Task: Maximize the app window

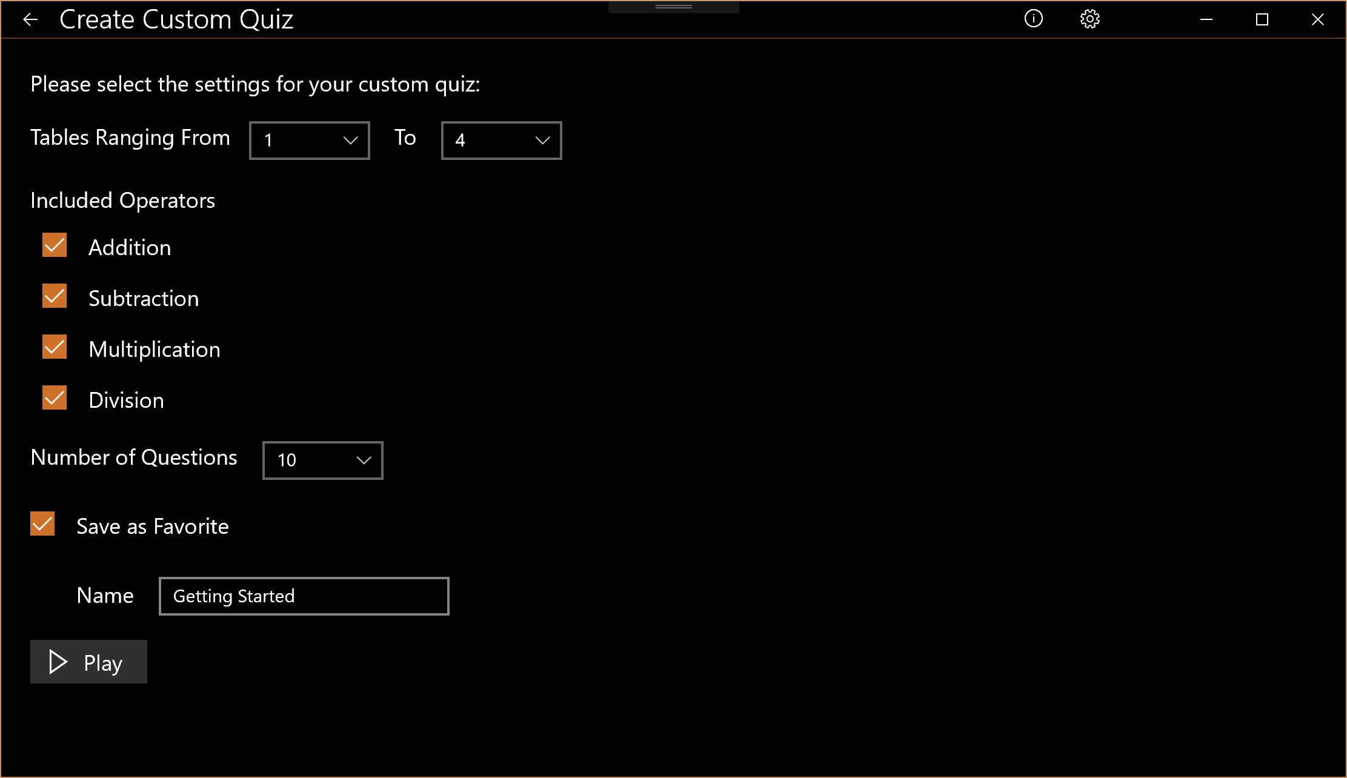Action: tap(1262, 19)
